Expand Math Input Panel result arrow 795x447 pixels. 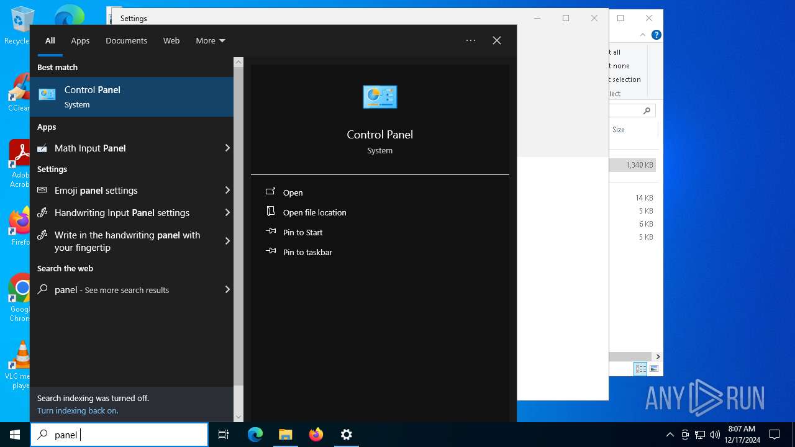227,148
